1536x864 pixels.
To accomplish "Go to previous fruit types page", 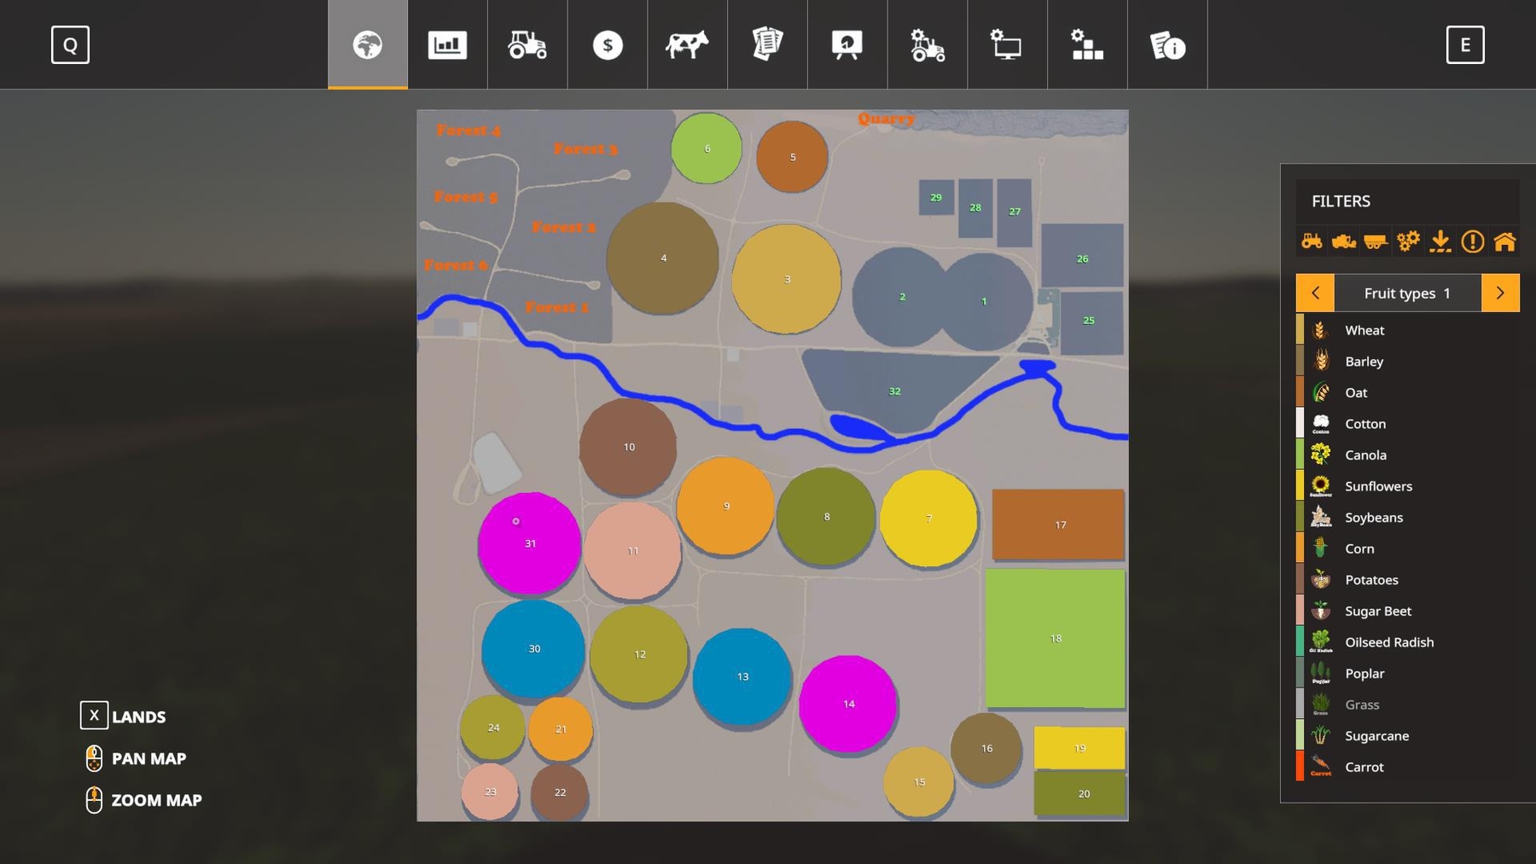I will [x=1315, y=293].
